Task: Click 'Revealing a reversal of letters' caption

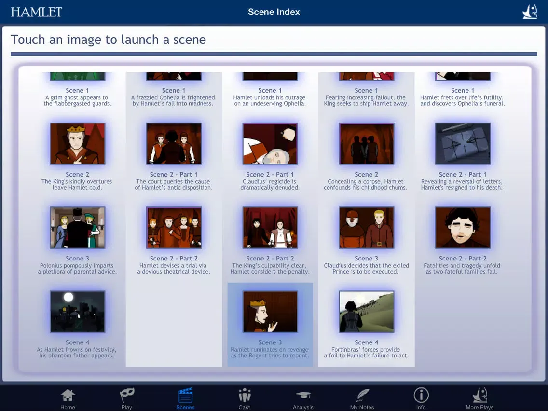Action: [x=462, y=185]
